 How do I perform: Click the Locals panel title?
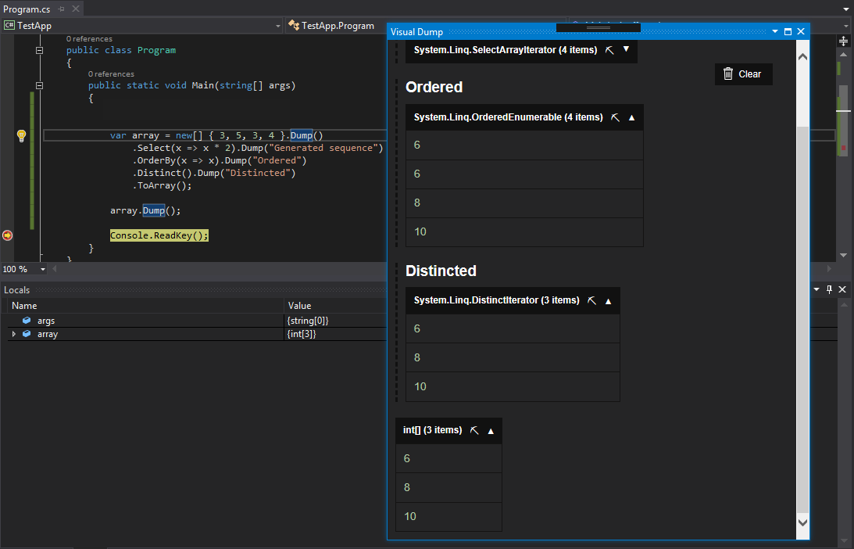click(17, 290)
